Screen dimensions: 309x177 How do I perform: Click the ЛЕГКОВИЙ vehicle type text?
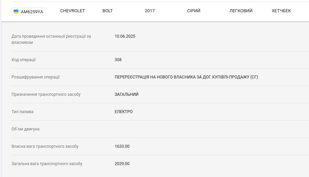click(x=241, y=11)
